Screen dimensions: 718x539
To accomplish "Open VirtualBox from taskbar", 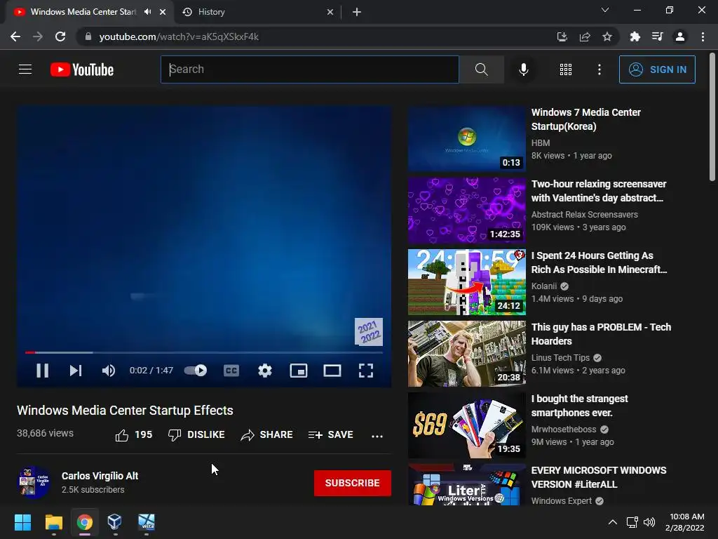I will [114, 522].
